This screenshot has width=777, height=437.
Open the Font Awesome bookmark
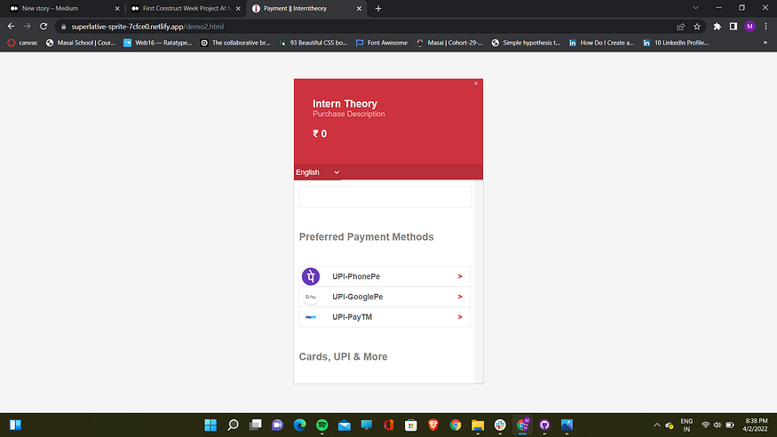pos(382,44)
